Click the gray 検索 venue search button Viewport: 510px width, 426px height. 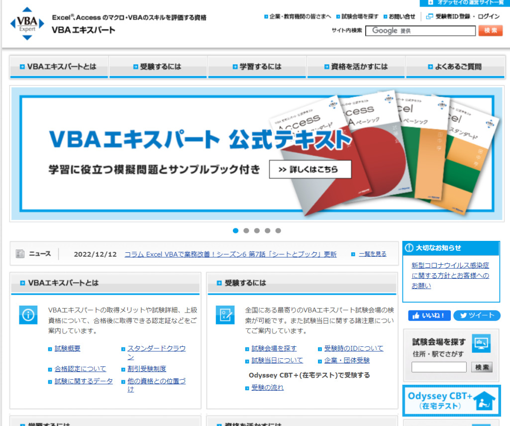pyautogui.click(x=482, y=367)
